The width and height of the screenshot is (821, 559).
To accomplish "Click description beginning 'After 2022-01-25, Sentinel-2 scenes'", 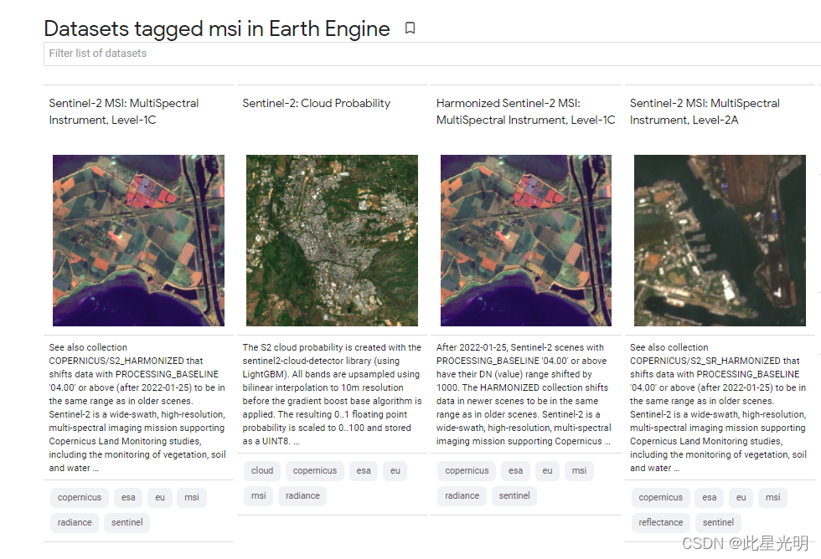I will tap(524, 394).
